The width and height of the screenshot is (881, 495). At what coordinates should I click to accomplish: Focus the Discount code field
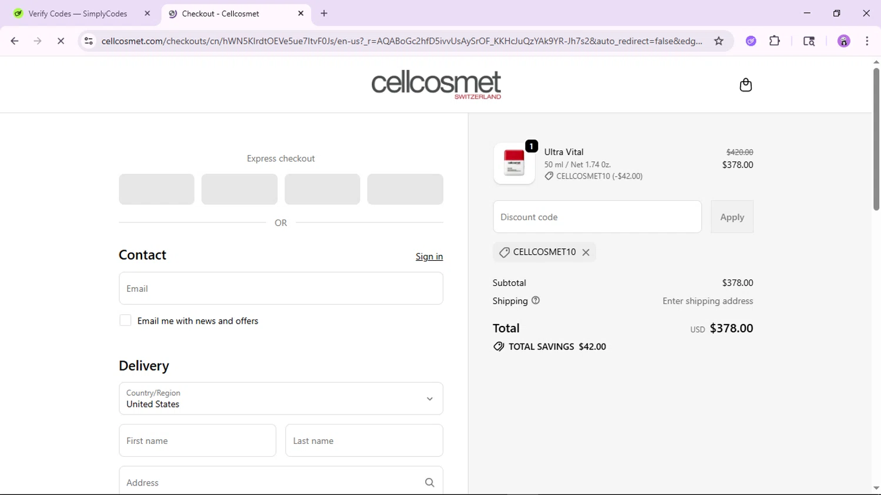pyautogui.click(x=597, y=217)
